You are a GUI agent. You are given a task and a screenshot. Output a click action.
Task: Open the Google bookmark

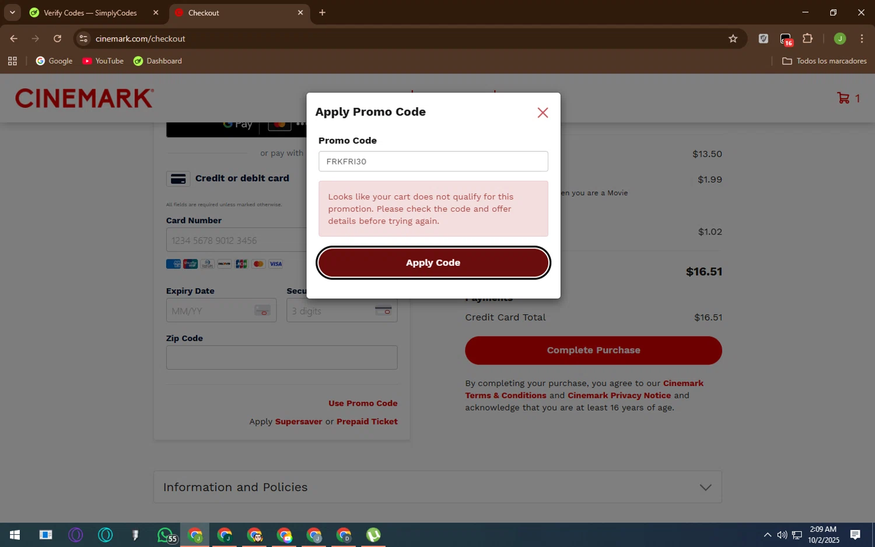click(x=54, y=61)
